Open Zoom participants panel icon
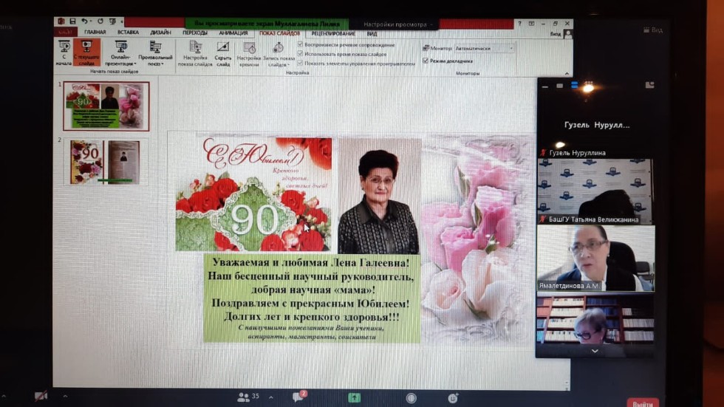 point(244,397)
